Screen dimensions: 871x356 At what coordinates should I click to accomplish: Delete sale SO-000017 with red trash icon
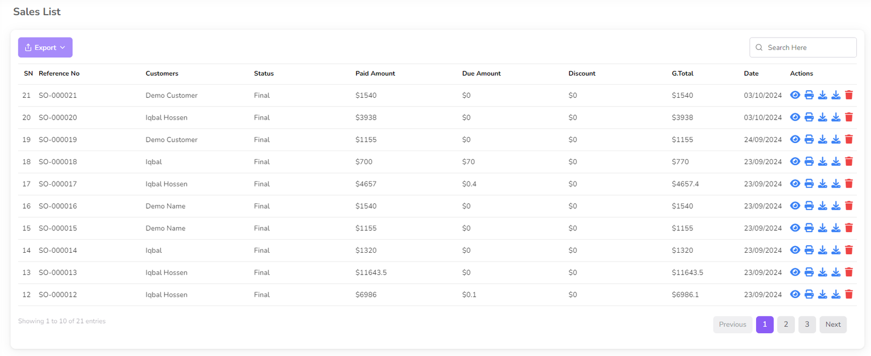tap(849, 184)
